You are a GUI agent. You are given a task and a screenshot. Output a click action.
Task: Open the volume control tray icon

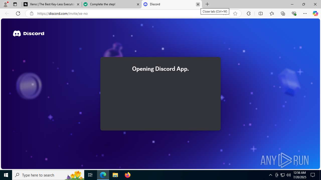289,175
